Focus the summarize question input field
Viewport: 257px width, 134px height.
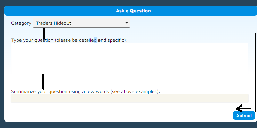[130, 98]
